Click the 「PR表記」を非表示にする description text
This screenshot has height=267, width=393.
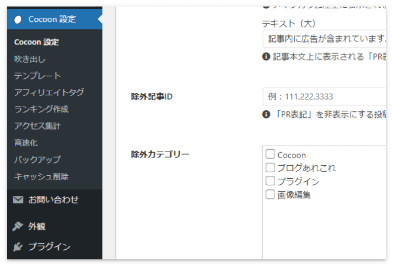tap(330, 115)
